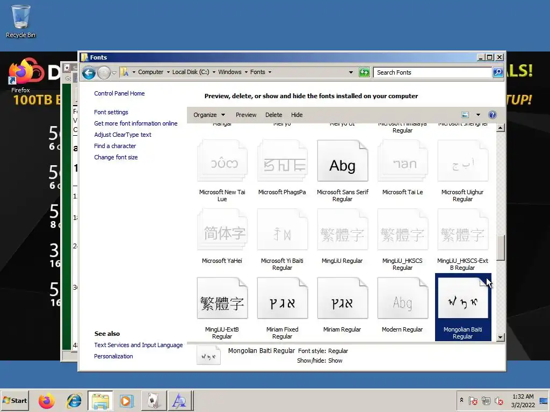The height and width of the screenshot is (412, 550).
Task: Expand the Local Disk (C:) breadcrumb arrow
Action: point(214,72)
